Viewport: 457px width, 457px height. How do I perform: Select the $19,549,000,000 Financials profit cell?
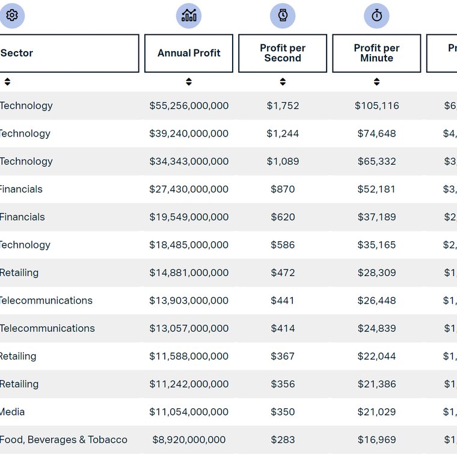coord(189,217)
